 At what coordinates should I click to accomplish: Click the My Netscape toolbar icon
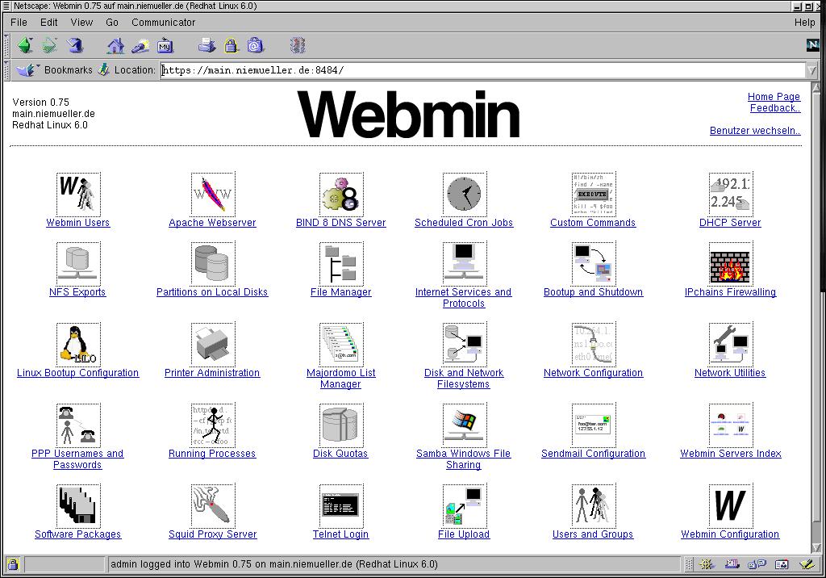tap(165, 45)
